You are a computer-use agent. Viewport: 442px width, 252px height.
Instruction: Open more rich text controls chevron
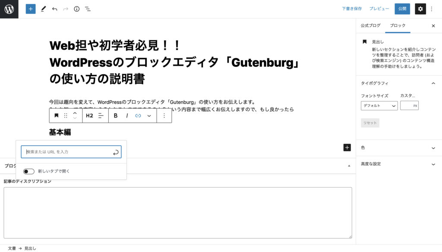(x=149, y=115)
